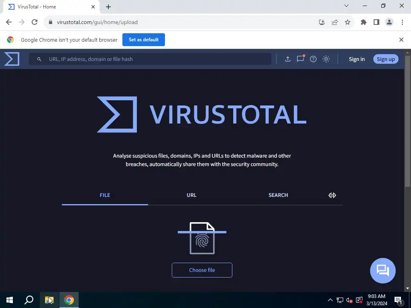Dismiss the default browser notification bar
411x308 pixels.
[x=401, y=40]
